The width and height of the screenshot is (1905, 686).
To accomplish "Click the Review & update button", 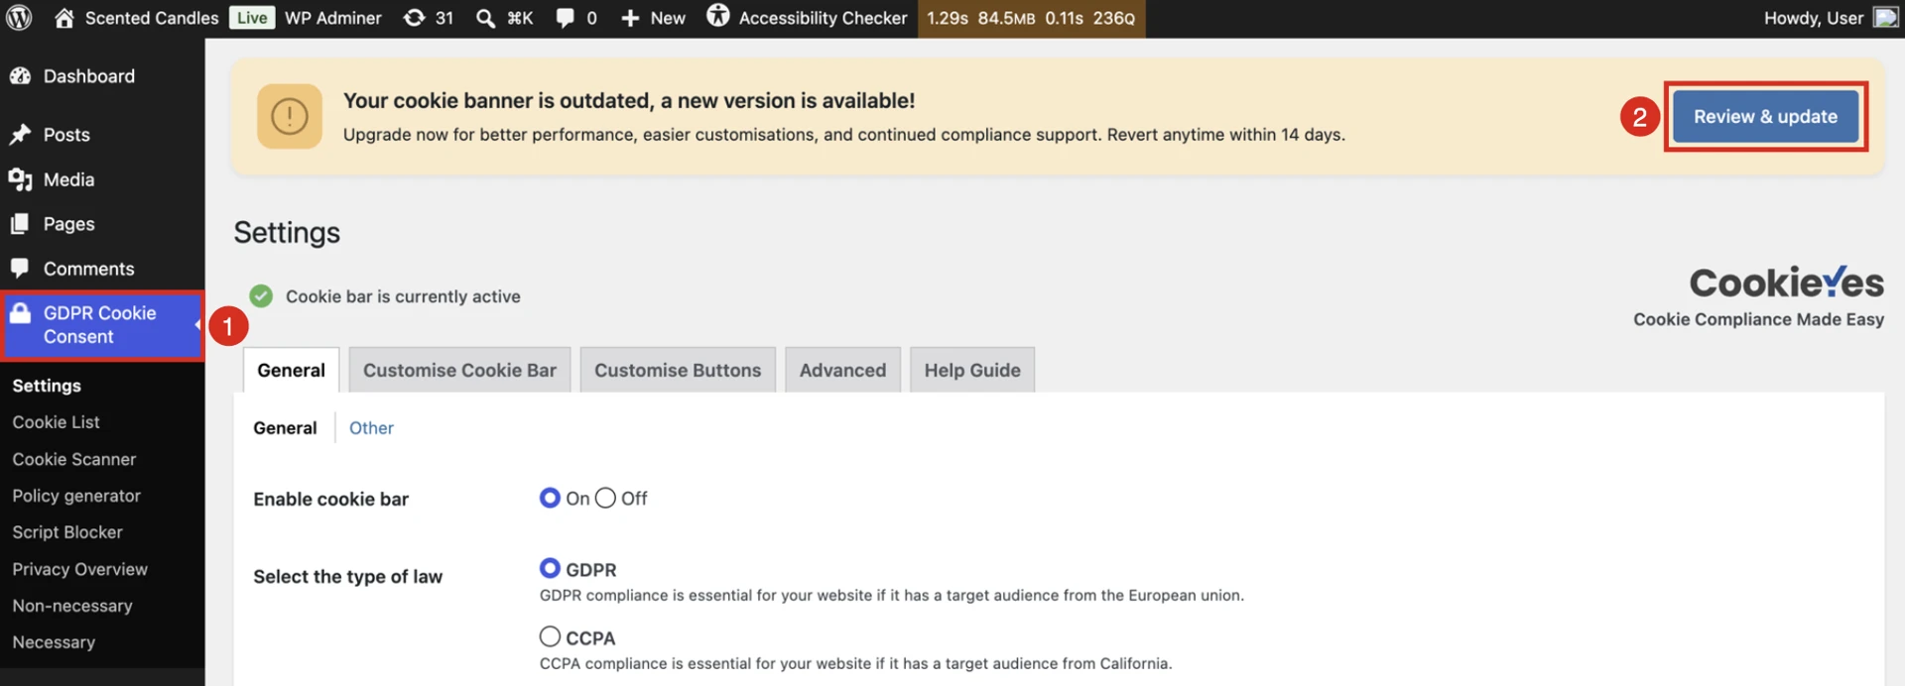I will point(1765,117).
